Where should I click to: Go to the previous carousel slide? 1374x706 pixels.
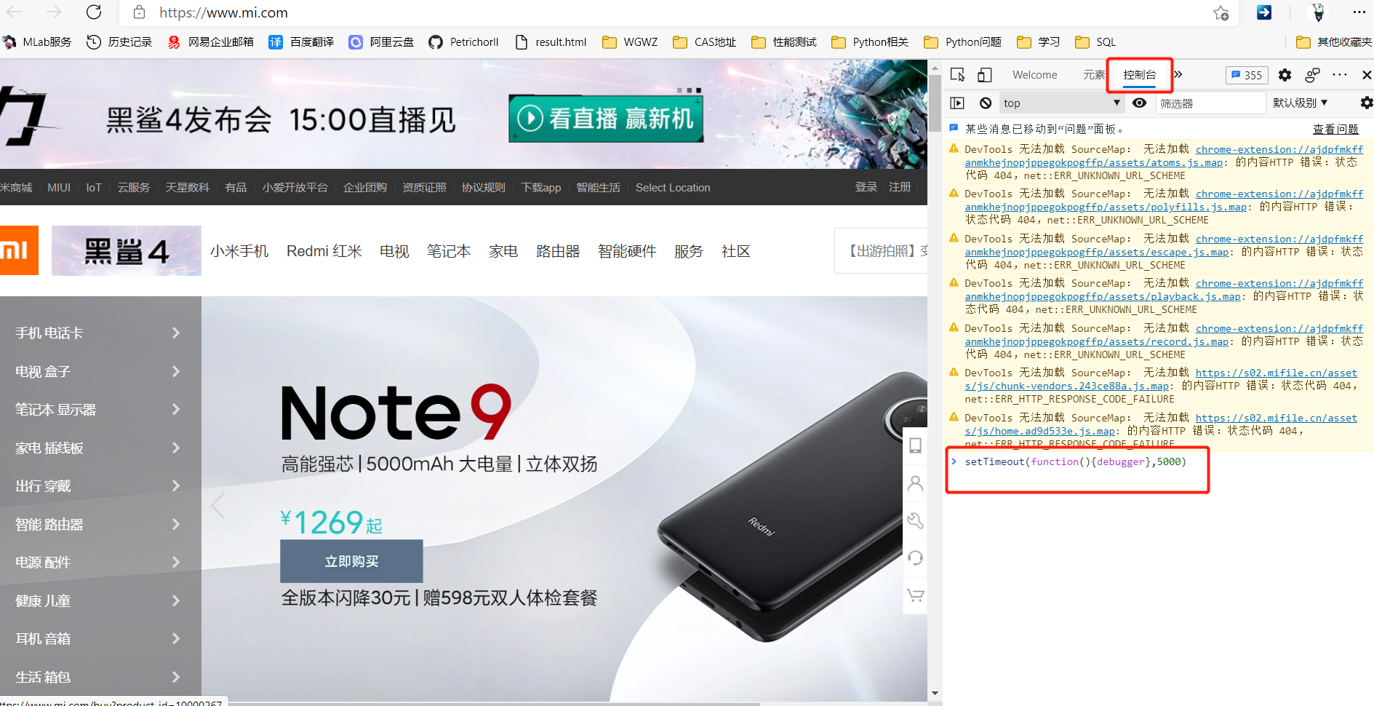click(x=218, y=504)
